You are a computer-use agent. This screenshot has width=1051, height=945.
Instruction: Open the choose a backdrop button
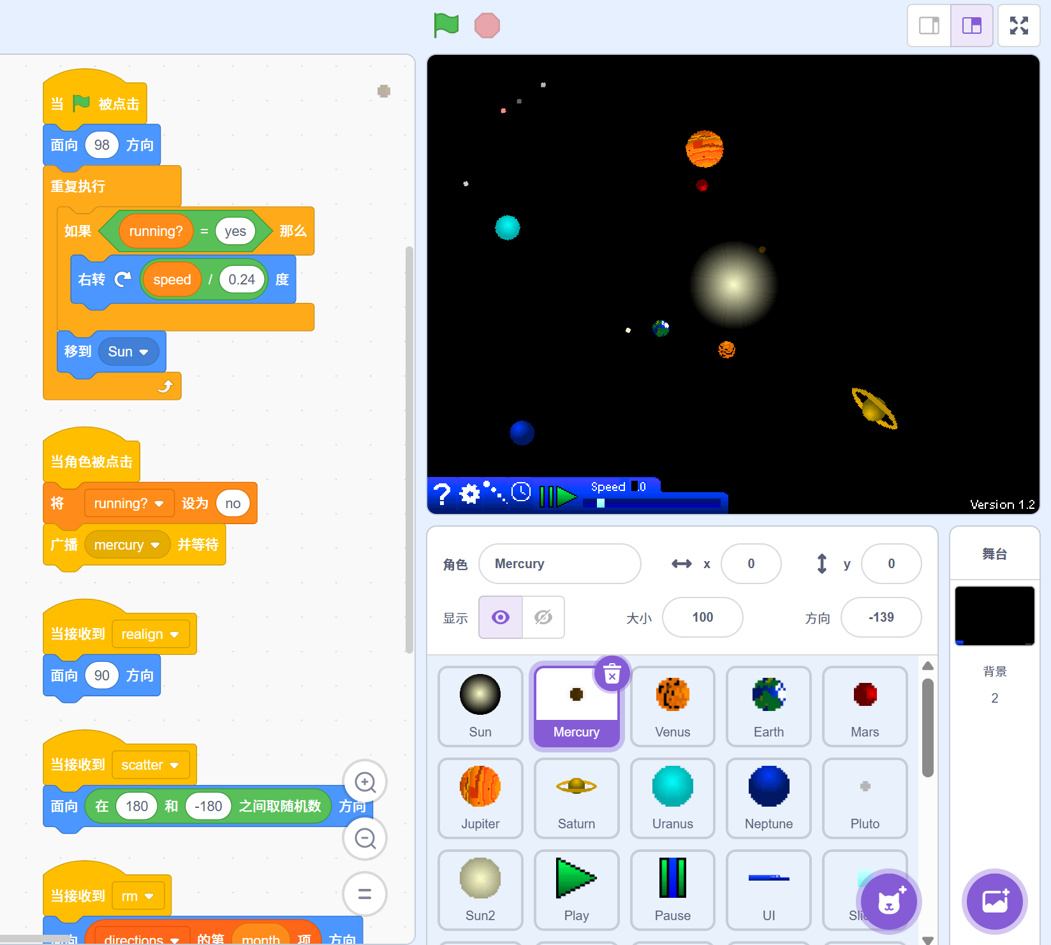tap(994, 902)
